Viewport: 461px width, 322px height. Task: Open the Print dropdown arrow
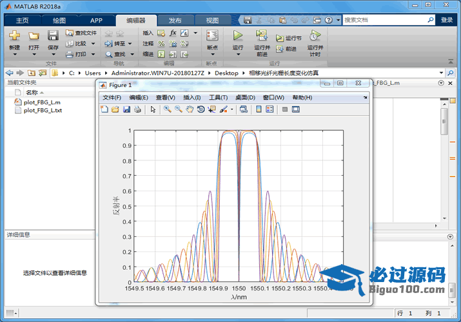pyautogui.click(x=93, y=54)
